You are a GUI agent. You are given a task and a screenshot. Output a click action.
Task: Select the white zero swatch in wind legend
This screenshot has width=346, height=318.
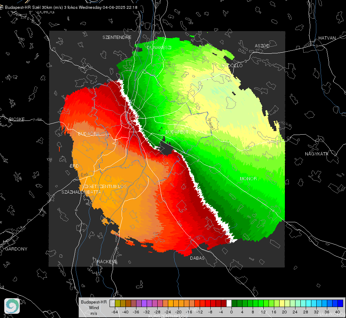tap(229, 304)
